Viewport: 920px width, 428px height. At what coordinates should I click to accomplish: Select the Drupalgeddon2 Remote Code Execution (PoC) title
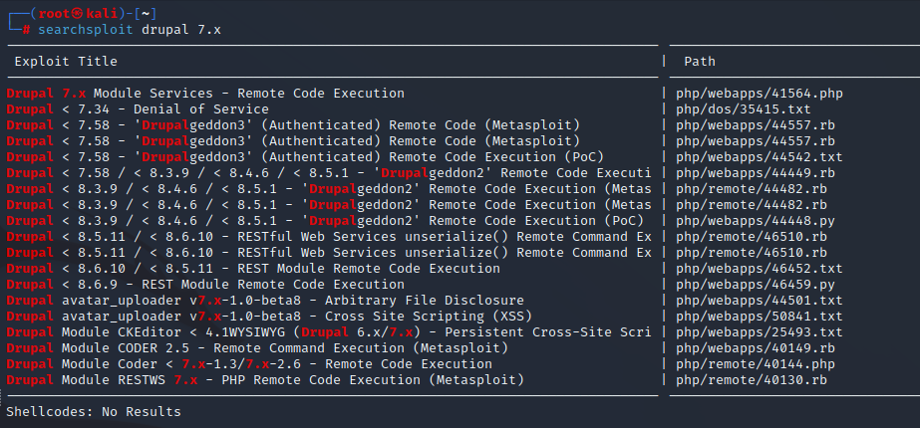325,221
